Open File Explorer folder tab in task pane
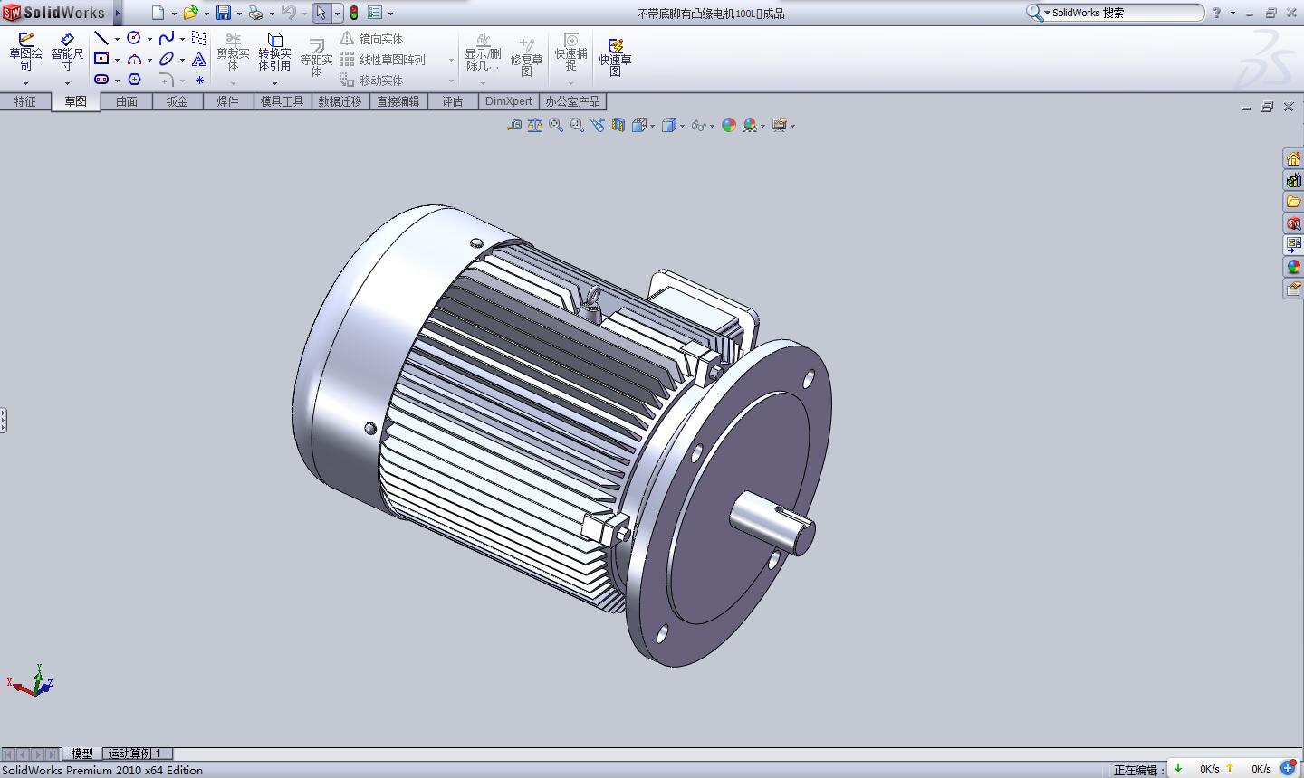This screenshot has width=1304, height=778. pyautogui.click(x=1293, y=202)
